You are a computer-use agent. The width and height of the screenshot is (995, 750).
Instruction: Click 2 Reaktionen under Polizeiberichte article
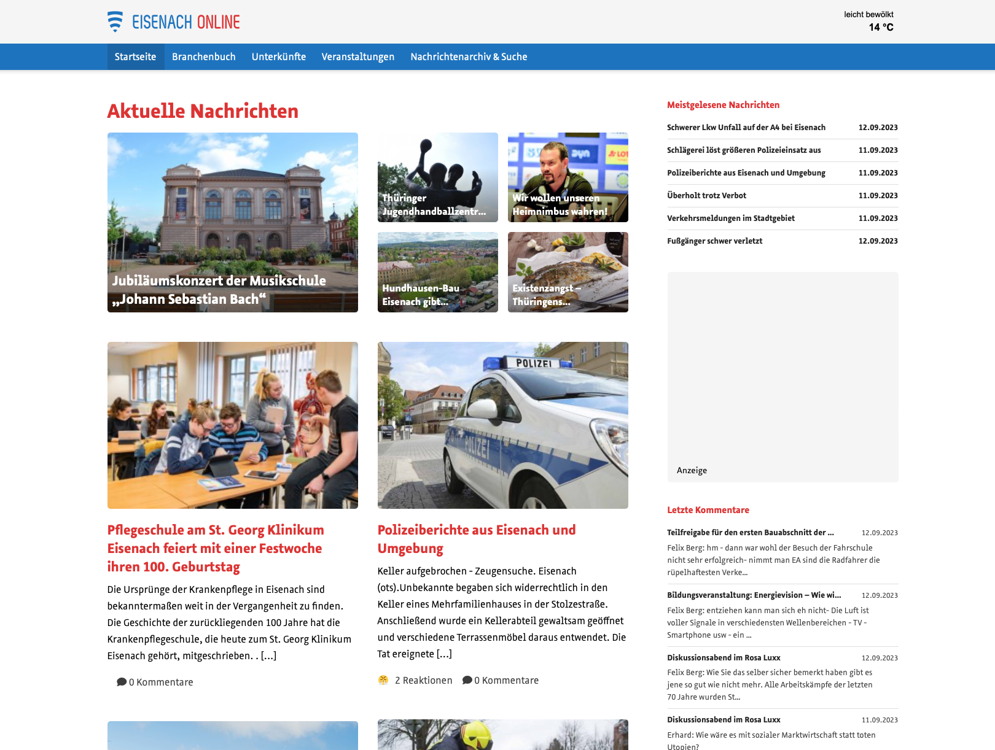[424, 680]
